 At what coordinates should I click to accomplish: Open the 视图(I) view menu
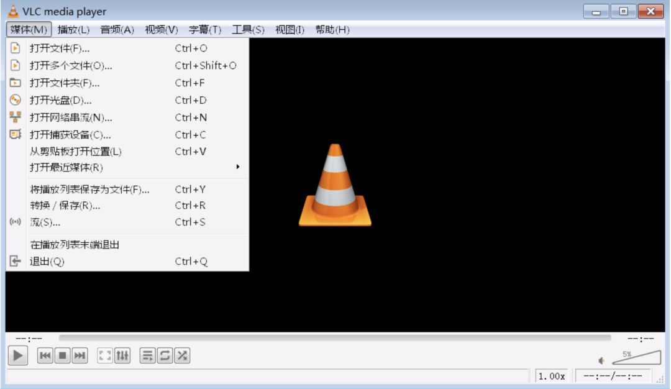pos(290,30)
